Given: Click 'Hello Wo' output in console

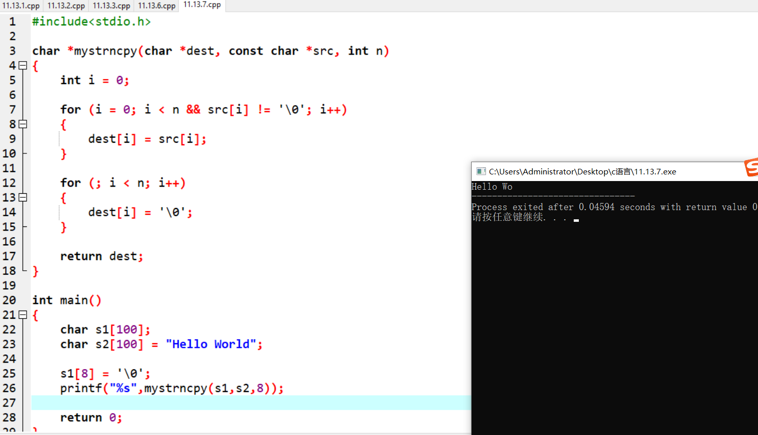Looking at the screenshot, I should [492, 187].
